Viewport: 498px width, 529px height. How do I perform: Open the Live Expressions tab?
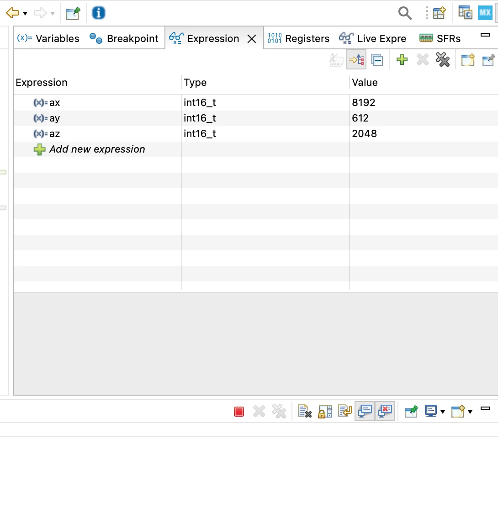(372, 38)
